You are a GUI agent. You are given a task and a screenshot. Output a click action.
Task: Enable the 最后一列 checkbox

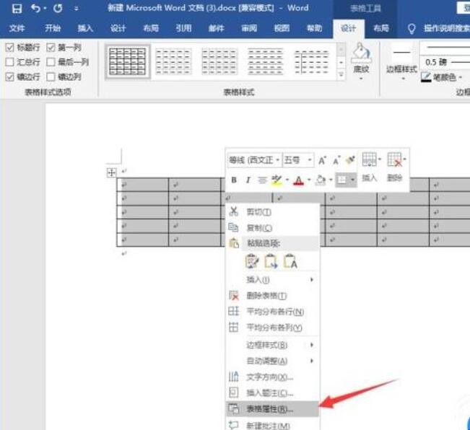point(51,62)
